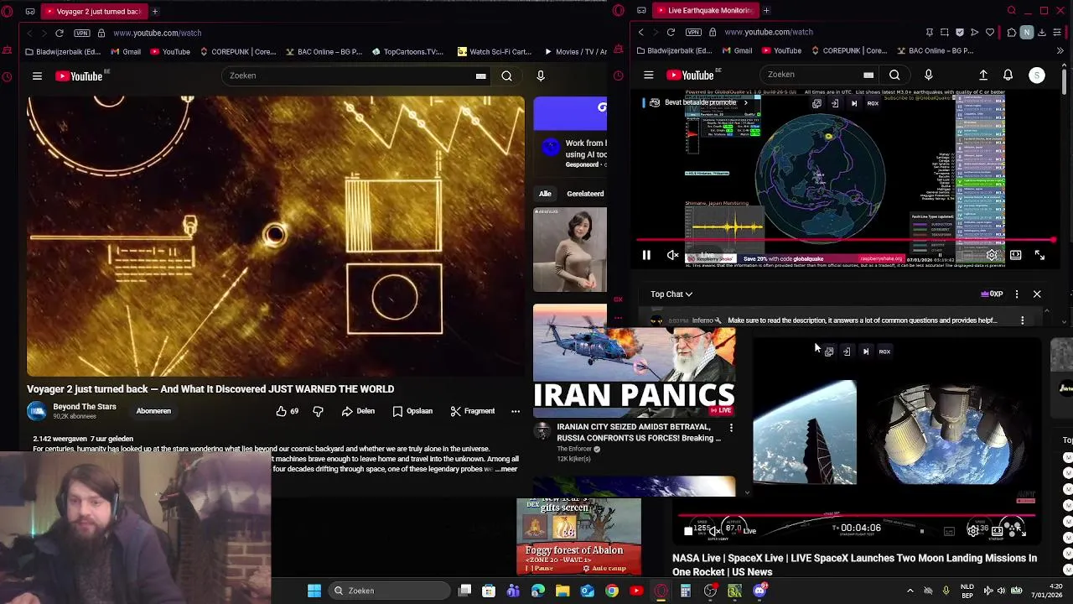Switch earthquake stream to theater mode
Image resolution: width=1073 pixels, height=604 pixels.
coord(1015,255)
